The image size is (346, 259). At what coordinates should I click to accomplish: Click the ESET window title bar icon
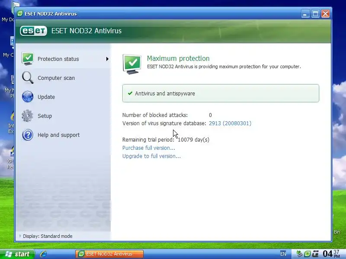click(x=20, y=14)
